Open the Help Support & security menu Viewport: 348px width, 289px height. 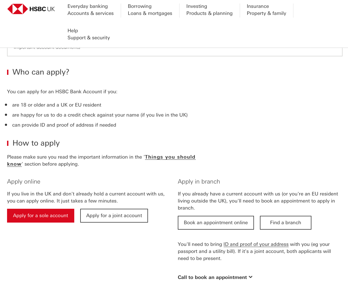click(89, 34)
